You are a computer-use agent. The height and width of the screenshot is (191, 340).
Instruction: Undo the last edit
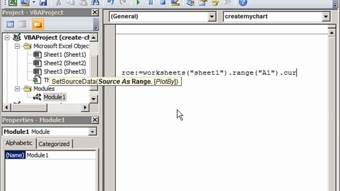click(110, 3)
